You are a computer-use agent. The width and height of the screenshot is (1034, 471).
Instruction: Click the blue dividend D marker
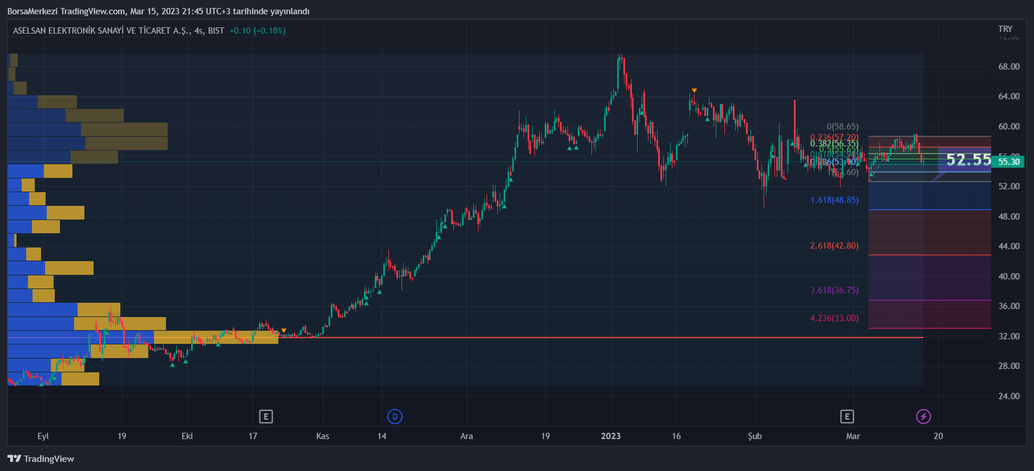(x=395, y=417)
